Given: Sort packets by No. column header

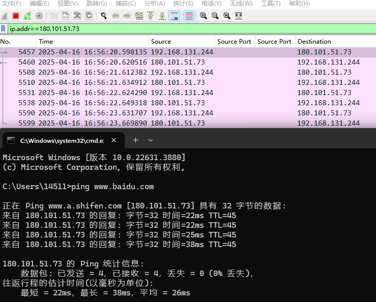Looking at the screenshot, I should pyautogui.click(x=18, y=42).
